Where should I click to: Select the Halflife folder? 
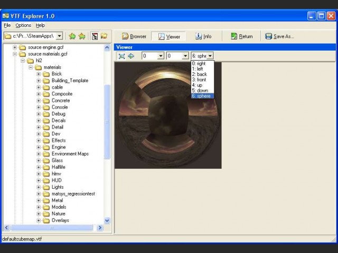coord(59,167)
